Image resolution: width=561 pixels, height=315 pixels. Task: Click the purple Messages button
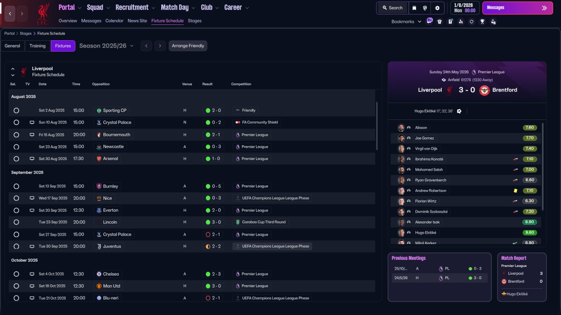518,8
